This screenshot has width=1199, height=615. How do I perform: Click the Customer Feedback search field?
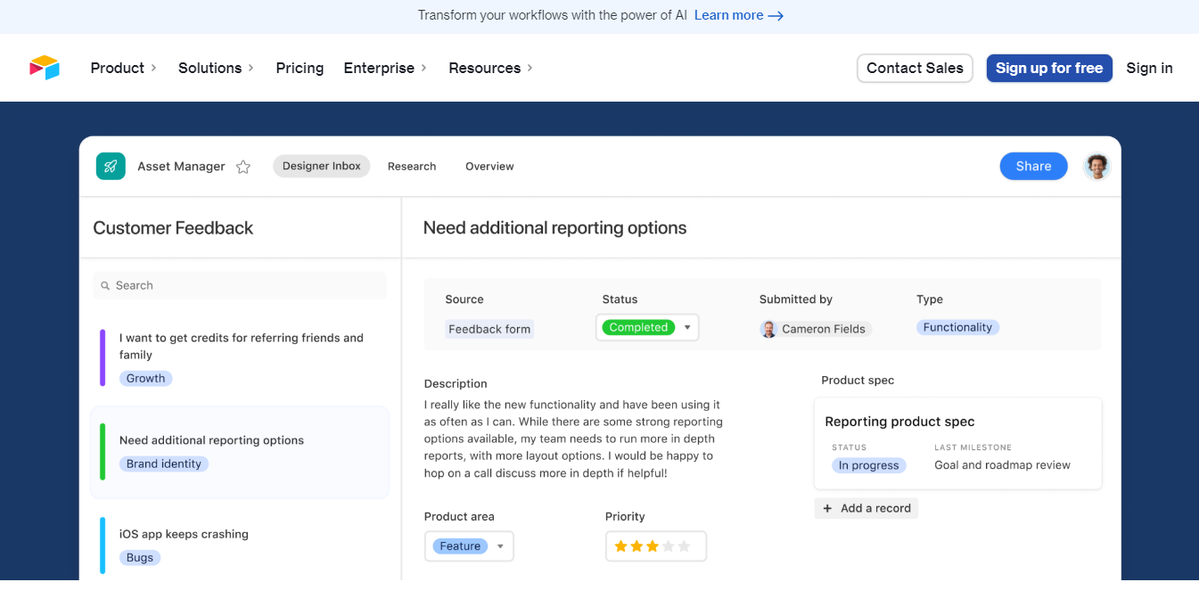(250, 286)
